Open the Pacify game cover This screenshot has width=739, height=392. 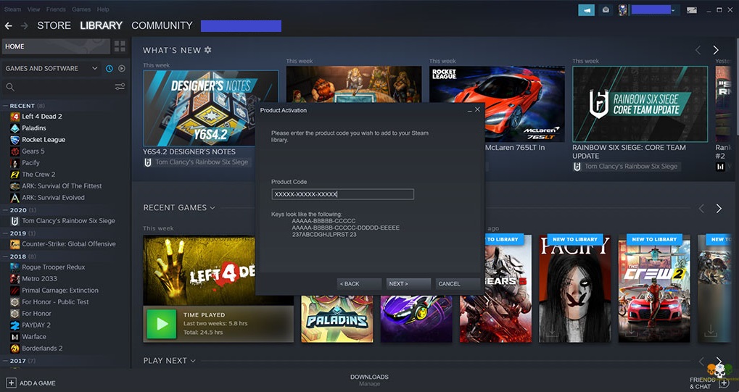[x=574, y=288]
